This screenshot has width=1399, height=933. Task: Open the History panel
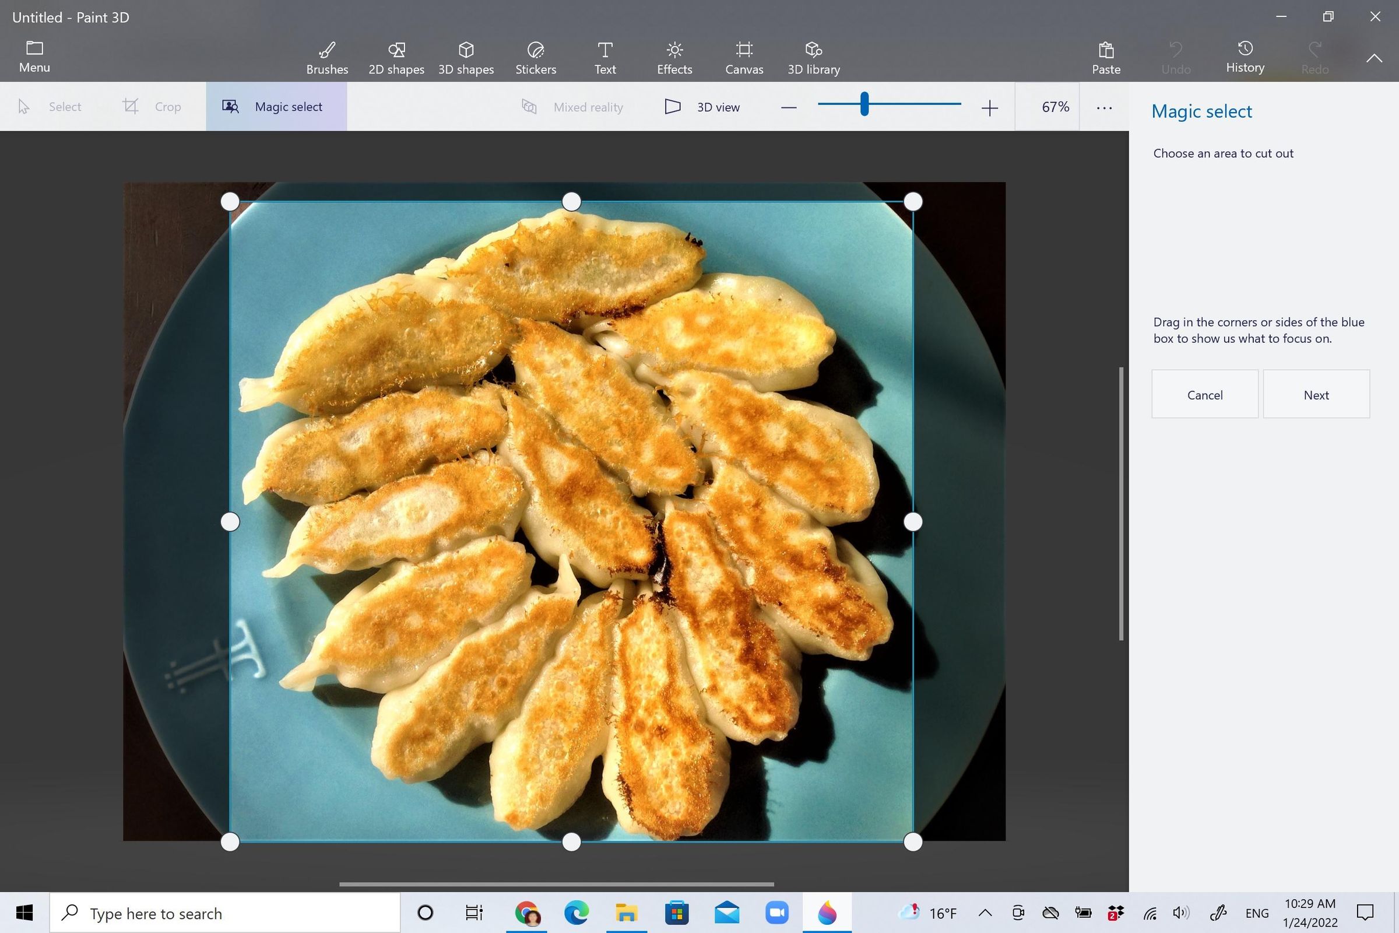1245,57
